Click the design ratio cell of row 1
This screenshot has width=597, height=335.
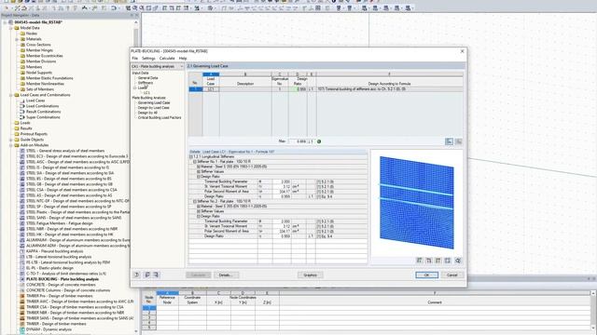click(x=298, y=89)
